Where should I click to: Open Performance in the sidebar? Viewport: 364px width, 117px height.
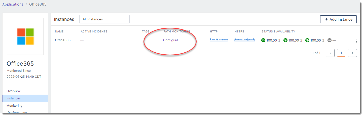click(17, 112)
